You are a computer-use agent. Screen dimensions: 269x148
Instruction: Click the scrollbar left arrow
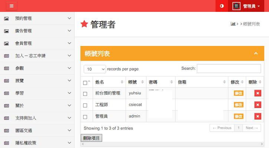coord(83,144)
